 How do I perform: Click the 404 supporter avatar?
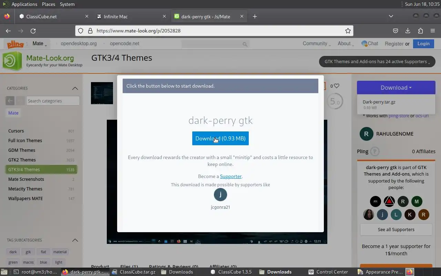[376, 201]
